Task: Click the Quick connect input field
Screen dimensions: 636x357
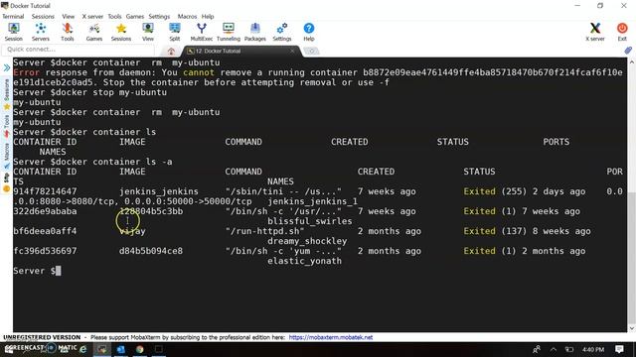Action: (x=78, y=50)
